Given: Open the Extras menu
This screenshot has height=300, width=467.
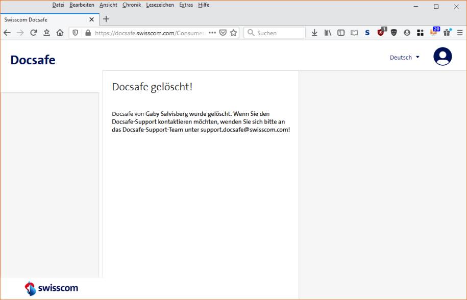Looking at the screenshot, I should [x=186, y=5].
